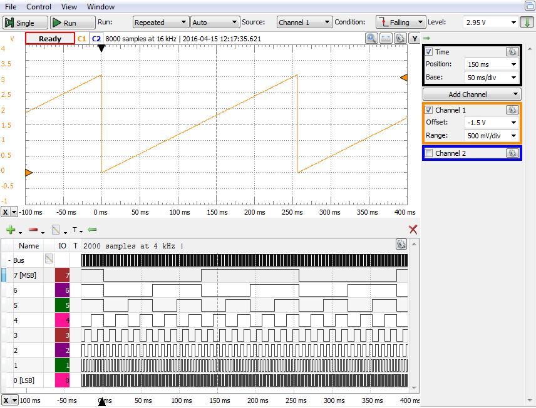Click the black trigger position marker atop plot
Screen dimensions: 536x408
pos(101,49)
